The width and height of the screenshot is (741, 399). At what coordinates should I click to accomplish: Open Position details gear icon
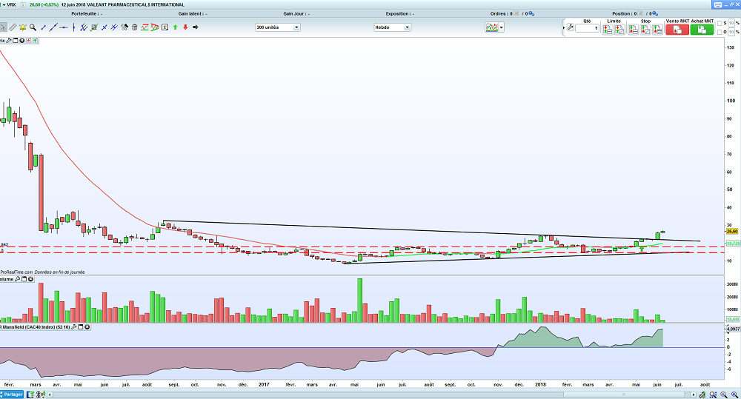coord(656,13)
